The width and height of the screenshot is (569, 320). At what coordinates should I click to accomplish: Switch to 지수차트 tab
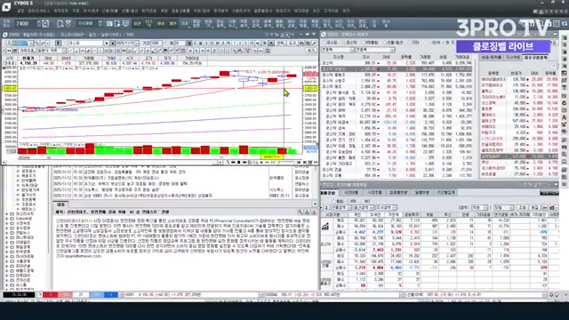[513, 58]
